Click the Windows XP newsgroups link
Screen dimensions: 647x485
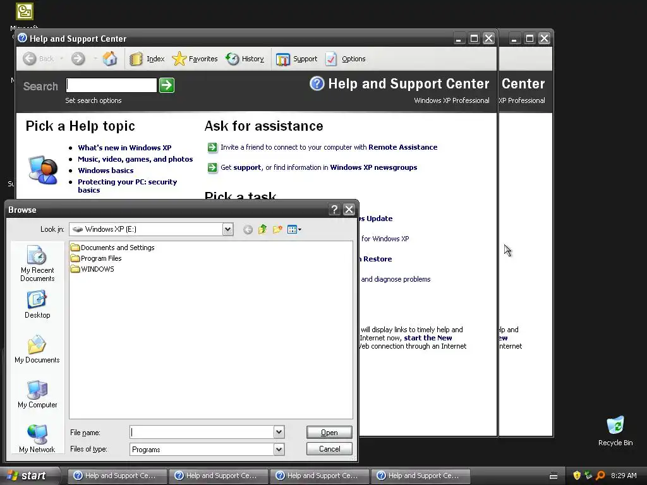pos(373,167)
